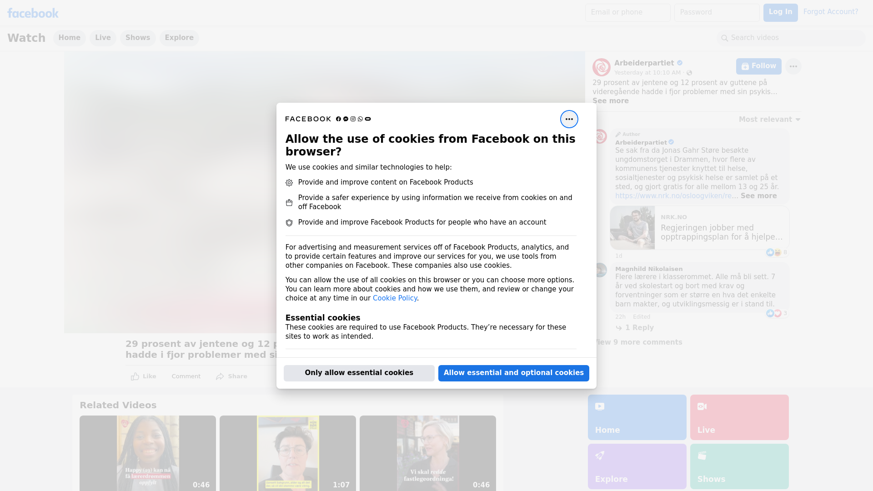The width and height of the screenshot is (873, 491).
Task: Click the Forgot Account? link
Action: coord(831,12)
